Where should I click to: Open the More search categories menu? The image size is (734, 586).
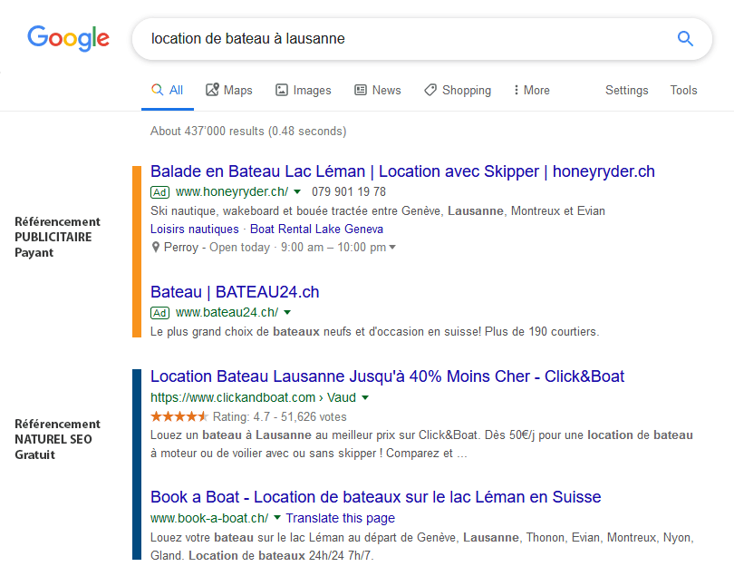coord(532,90)
